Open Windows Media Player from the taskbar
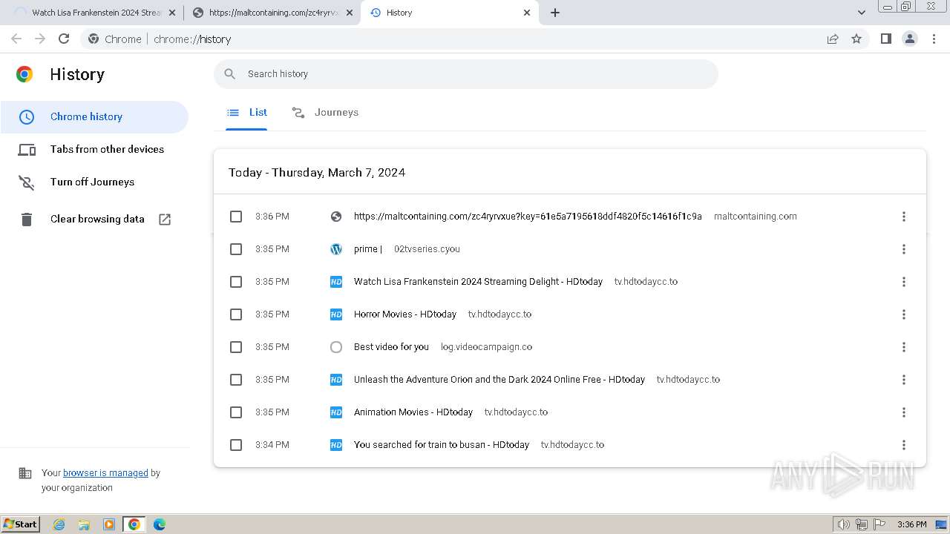 tap(109, 524)
